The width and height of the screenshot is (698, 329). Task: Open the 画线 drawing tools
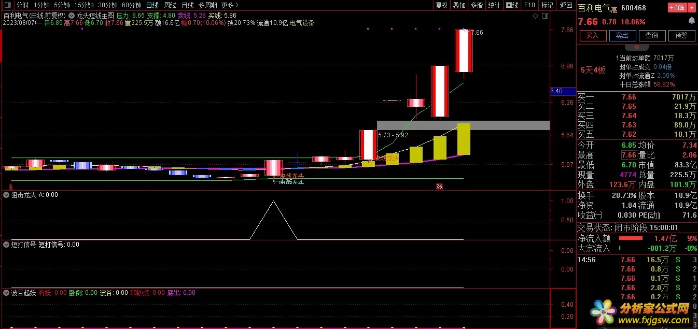[512, 5]
